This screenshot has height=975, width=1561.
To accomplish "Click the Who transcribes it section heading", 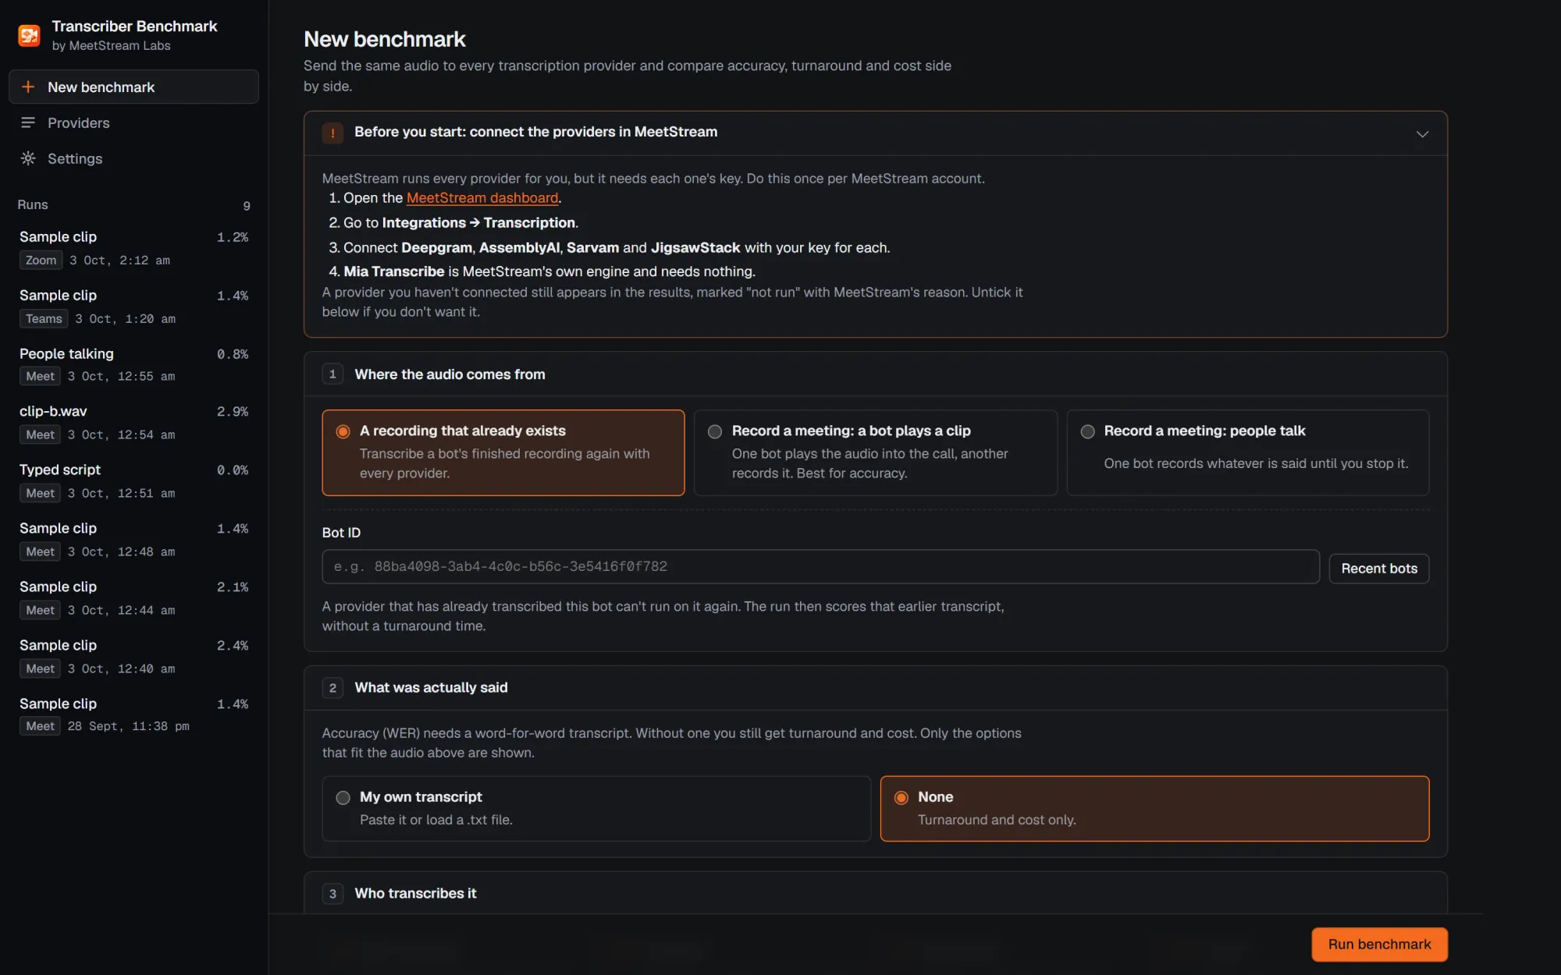I will 415,893.
